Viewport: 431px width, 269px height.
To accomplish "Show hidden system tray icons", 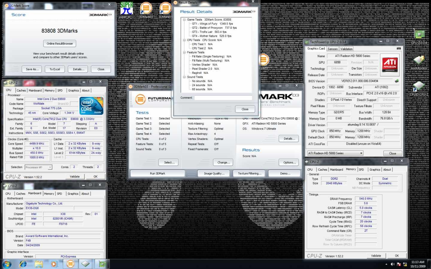I will pos(386,264).
